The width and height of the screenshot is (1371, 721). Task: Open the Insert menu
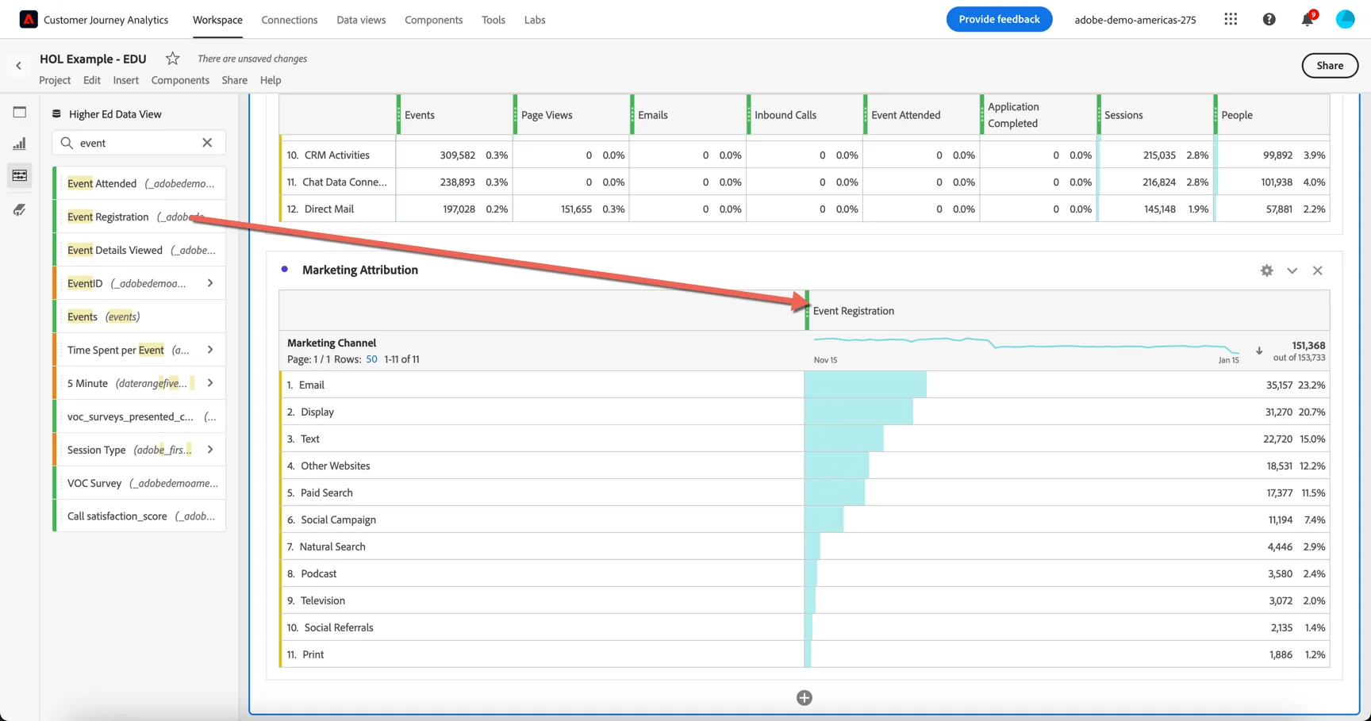tap(125, 80)
